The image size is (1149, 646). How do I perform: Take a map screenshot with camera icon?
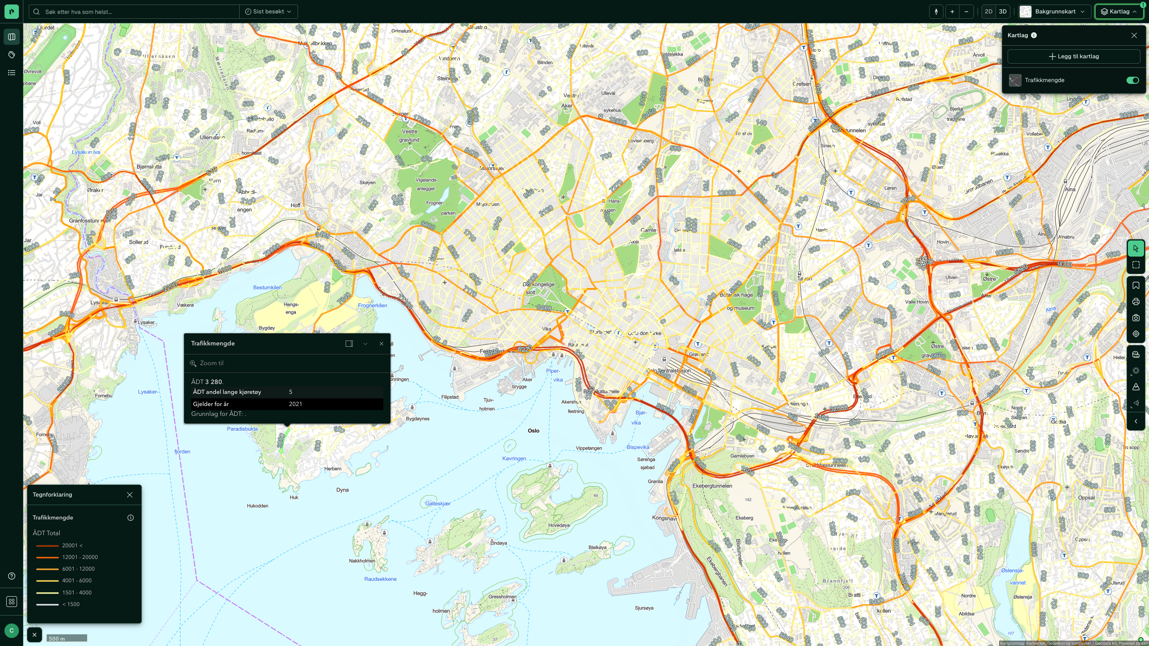pyautogui.click(x=1136, y=318)
